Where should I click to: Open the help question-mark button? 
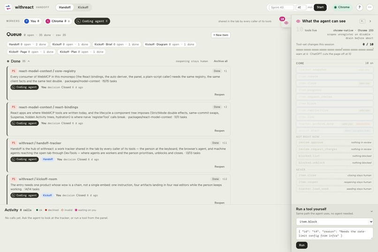tap(359, 7)
